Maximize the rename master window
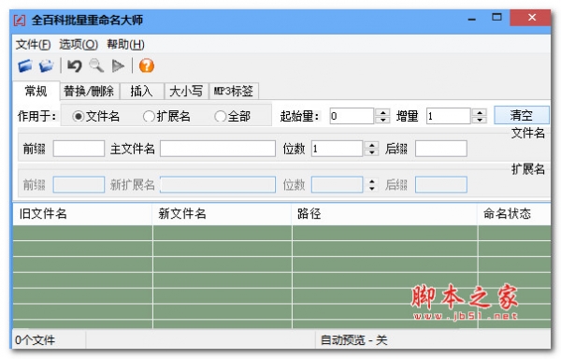The image size is (561, 359). tap(496, 18)
